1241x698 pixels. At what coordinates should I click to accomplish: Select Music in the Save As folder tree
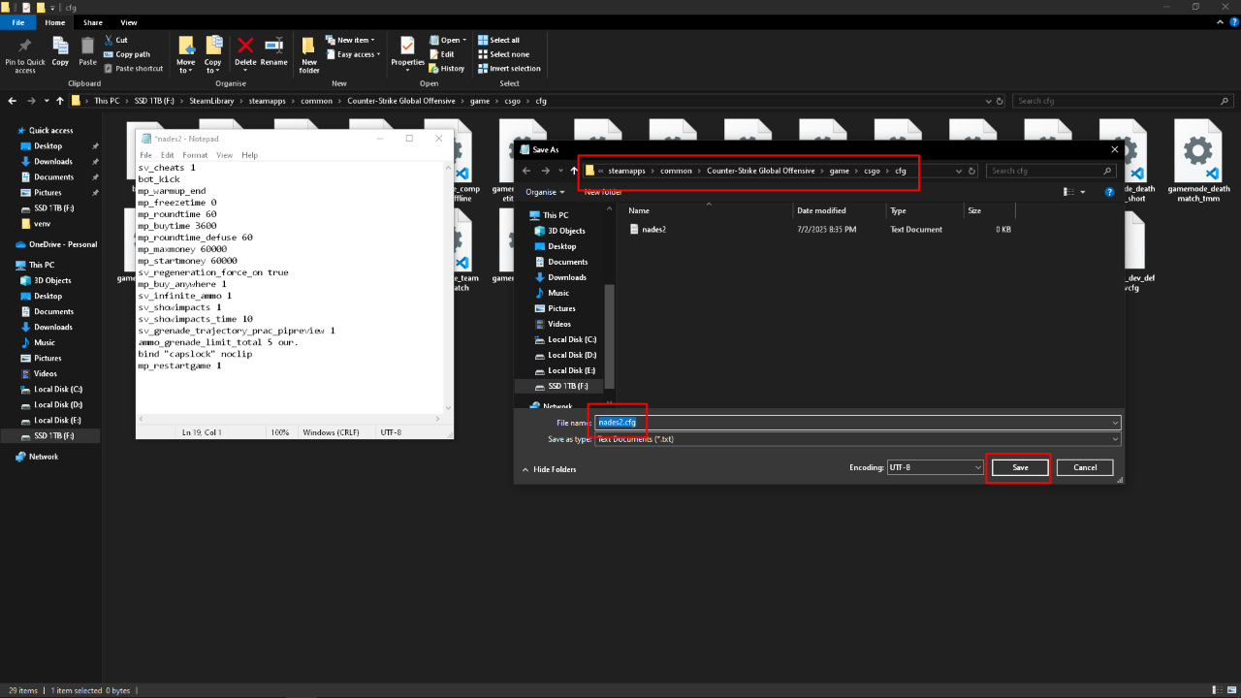[558, 293]
